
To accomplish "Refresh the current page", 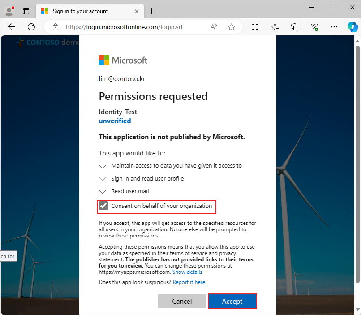I will point(31,27).
